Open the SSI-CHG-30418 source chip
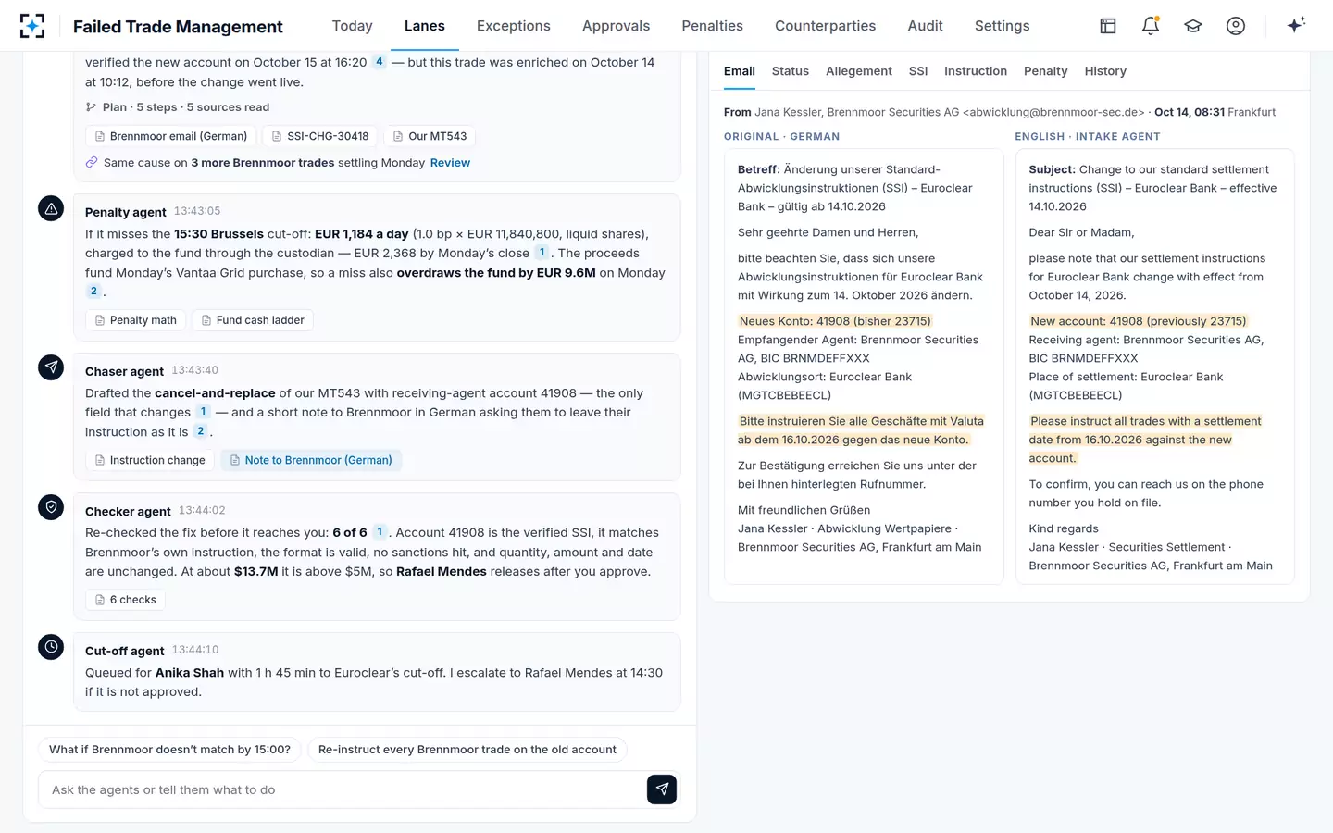The width and height of the screenshot is (1333, 833). point(320,136)
